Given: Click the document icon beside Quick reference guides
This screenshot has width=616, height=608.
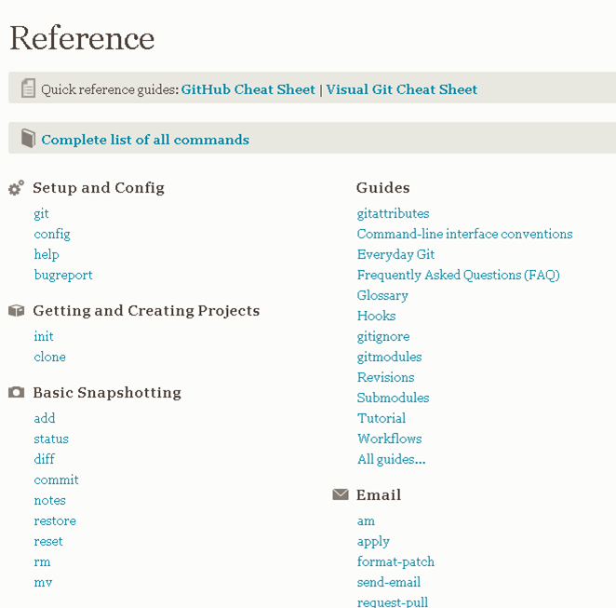Looking at the screenshot, I should [28, 88].
